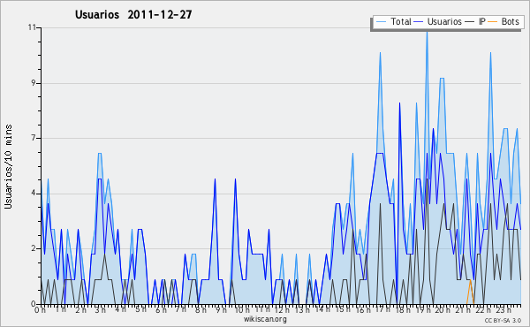Screen dimensions: 530x327
Task: Click the orange Bots legend line
Action: [x=493, y=22]
